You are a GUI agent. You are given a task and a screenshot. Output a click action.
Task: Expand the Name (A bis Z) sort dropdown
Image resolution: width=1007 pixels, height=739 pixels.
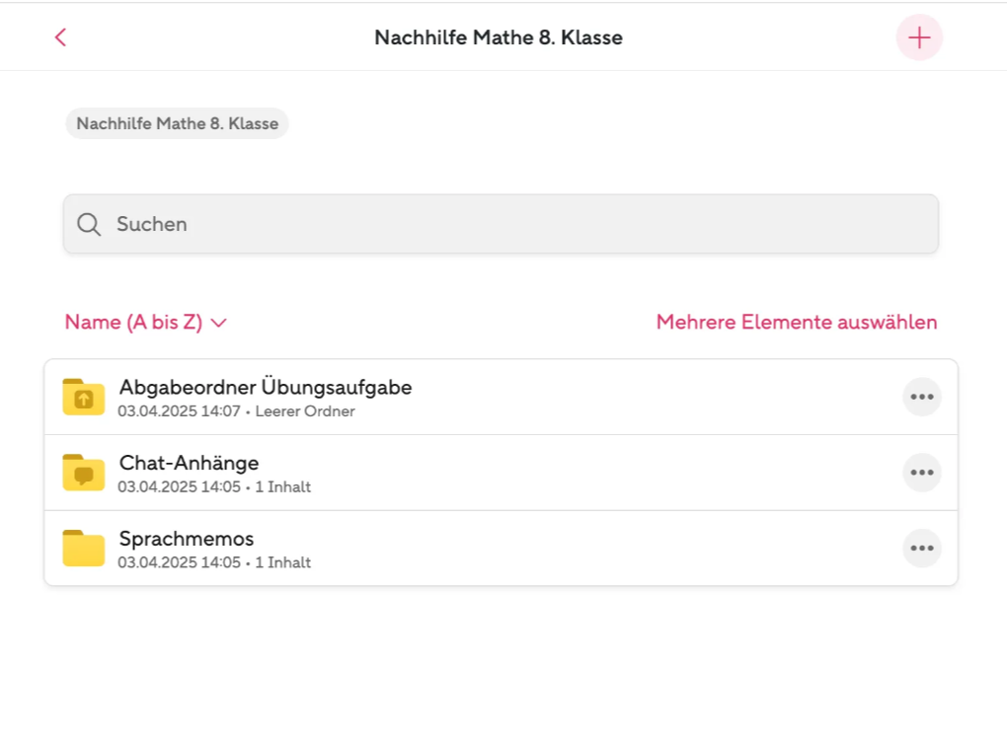click(x=146, y=322)
